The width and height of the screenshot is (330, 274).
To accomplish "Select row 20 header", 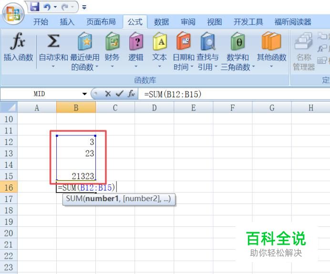I will pos(9,233).
